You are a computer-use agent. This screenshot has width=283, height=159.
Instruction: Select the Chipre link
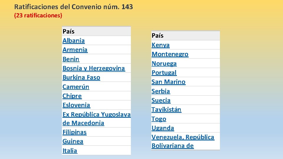tap(72, 96)
